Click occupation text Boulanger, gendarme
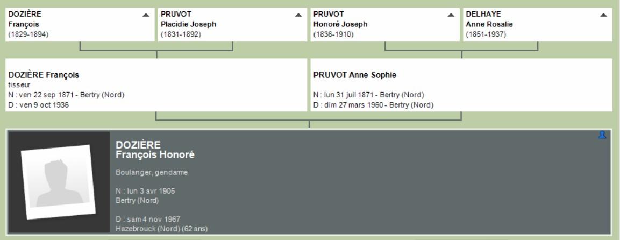620x240 pixels. click(152, 172)
